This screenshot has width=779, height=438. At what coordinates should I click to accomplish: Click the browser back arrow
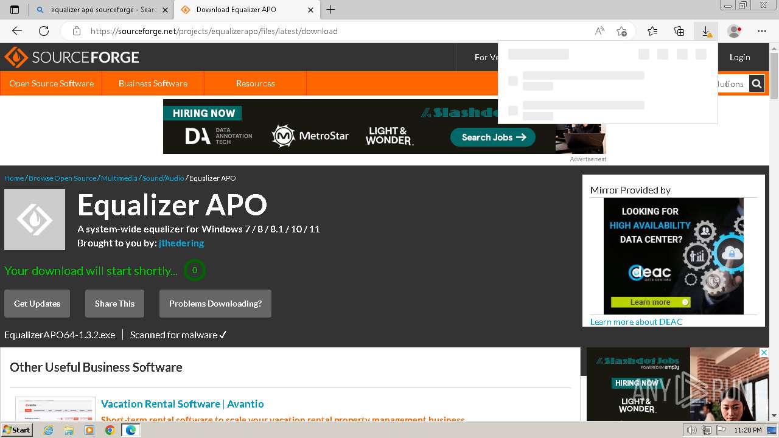pos(17,31)
